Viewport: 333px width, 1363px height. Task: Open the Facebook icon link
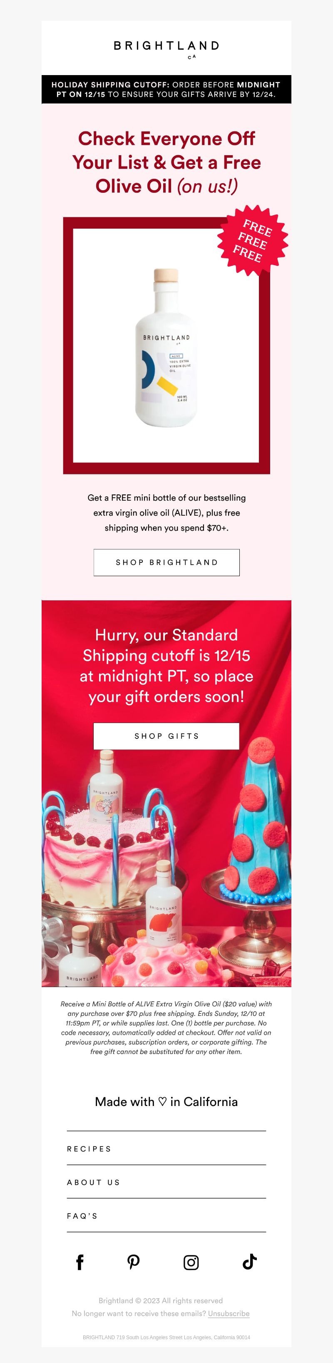coord(80,1262)
